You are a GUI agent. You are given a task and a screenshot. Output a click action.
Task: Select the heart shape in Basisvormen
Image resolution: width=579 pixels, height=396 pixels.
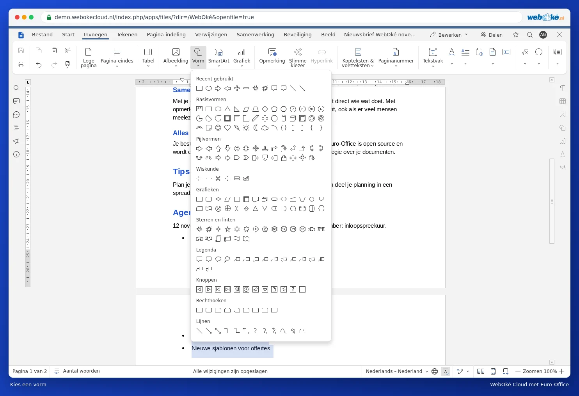point(227,128)
